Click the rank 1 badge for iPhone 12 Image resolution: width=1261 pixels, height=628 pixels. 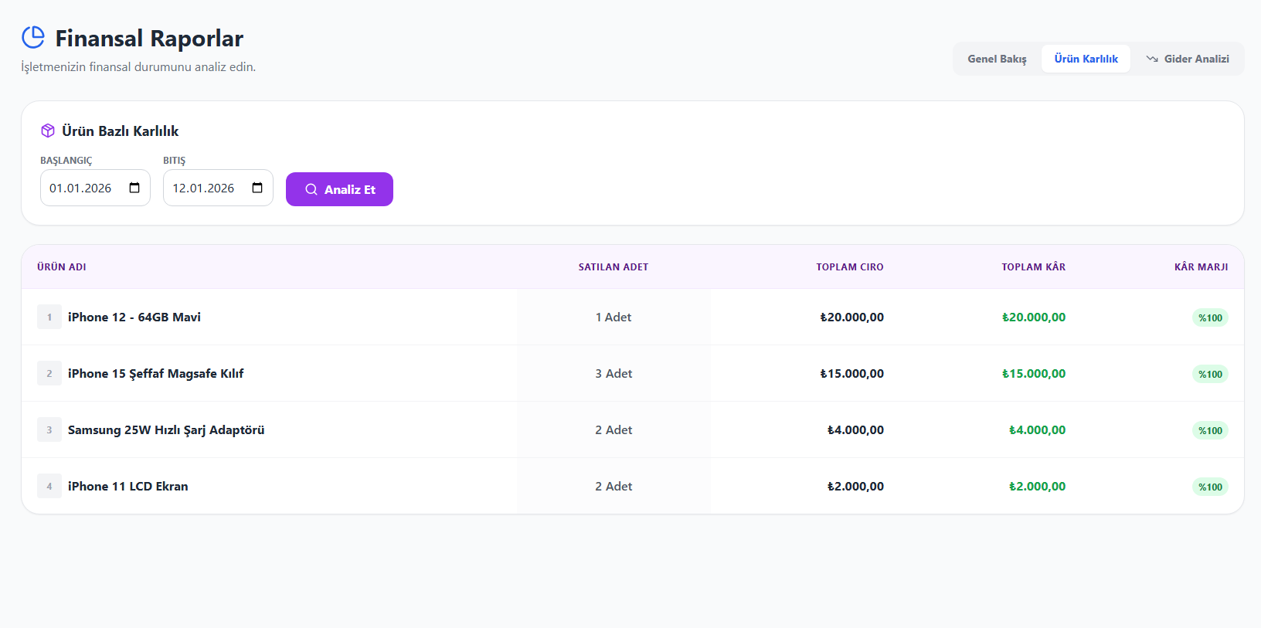49,317
